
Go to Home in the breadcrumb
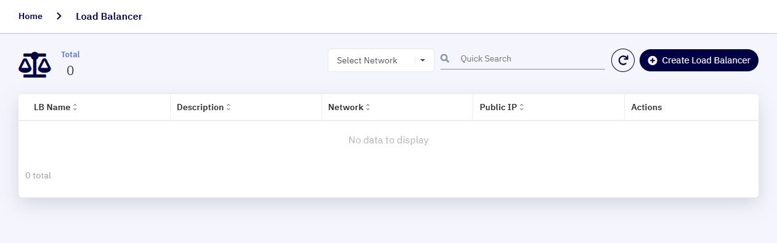pyautogui.click(x=30, y=16)
